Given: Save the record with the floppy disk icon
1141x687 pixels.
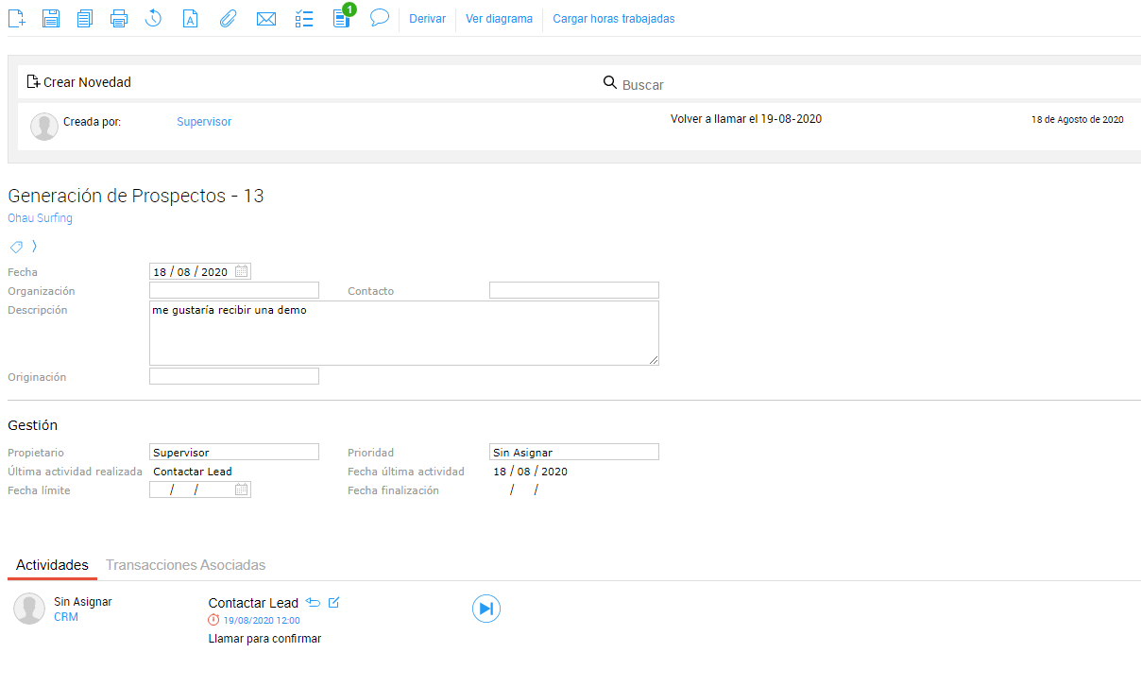Looking at the screenshot, I should pyautogui.click(x=51, y=18).
